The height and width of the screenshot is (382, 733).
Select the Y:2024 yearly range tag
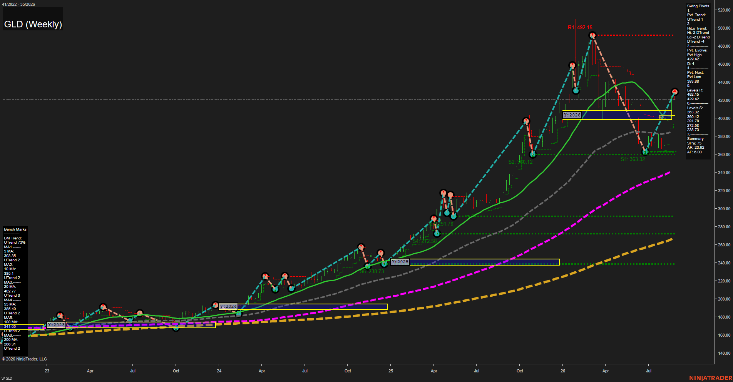click(228, 306)
